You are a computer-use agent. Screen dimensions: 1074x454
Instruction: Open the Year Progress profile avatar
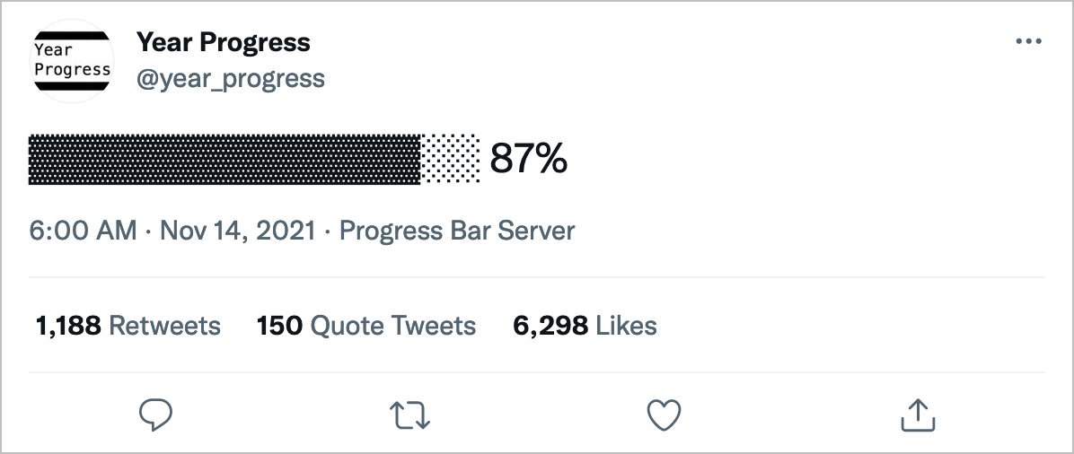(72, 61)
